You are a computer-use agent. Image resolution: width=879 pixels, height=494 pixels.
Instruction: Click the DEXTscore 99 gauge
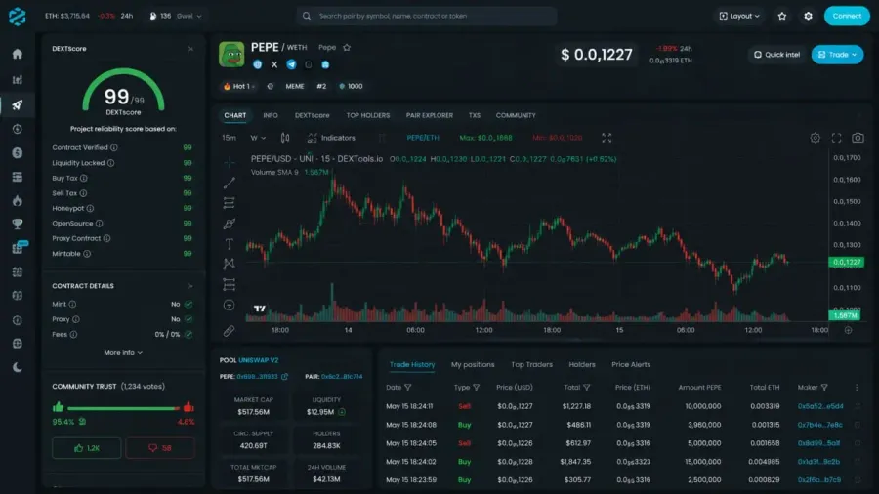pos(123,93)
